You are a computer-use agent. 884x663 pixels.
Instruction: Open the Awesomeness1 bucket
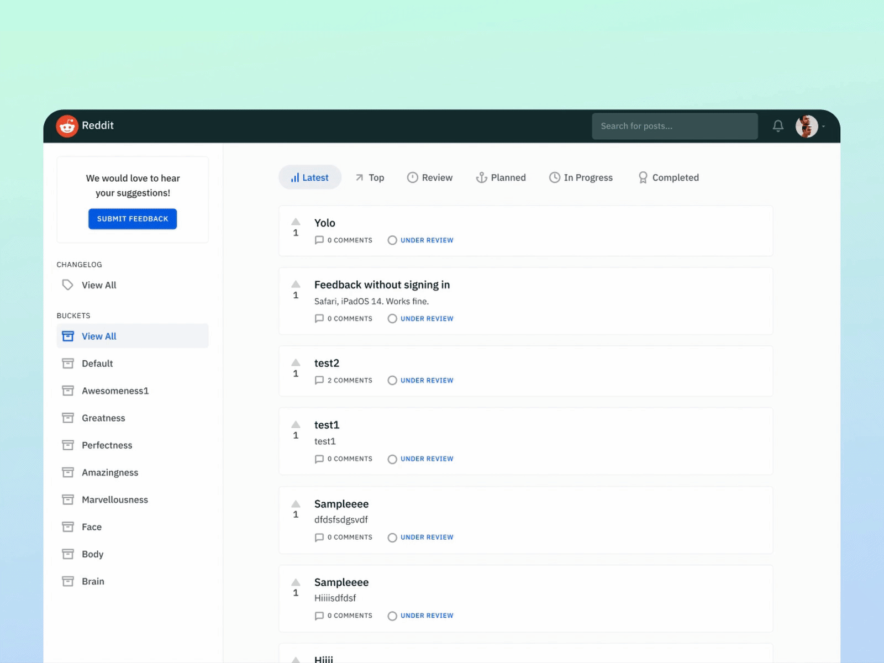click(x=115, y=391)
